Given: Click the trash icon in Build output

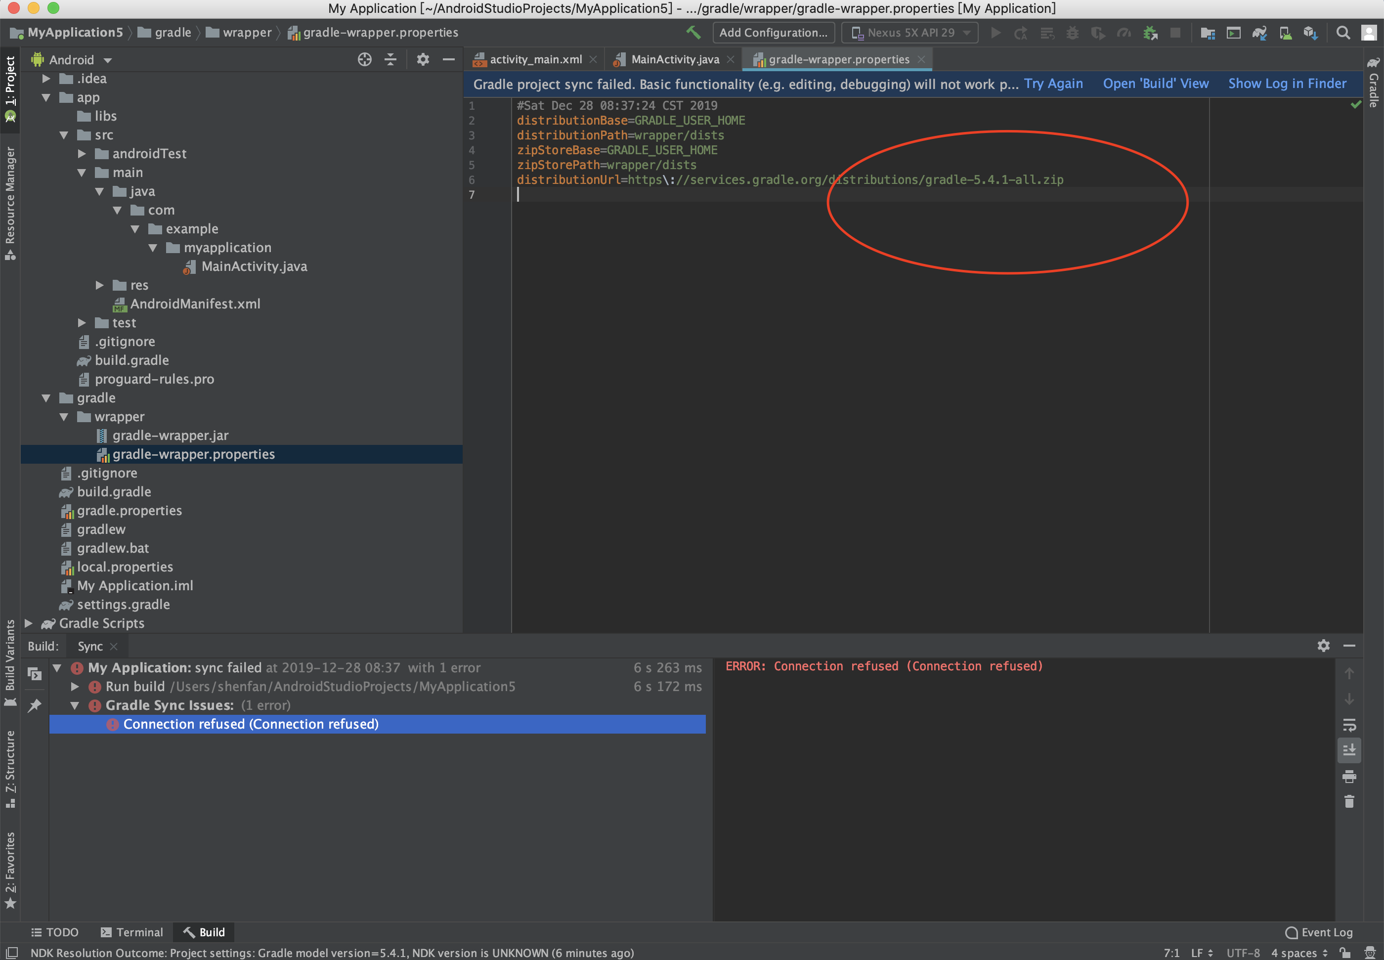Looking at the screenshot, I should [x=1349, y=802].
